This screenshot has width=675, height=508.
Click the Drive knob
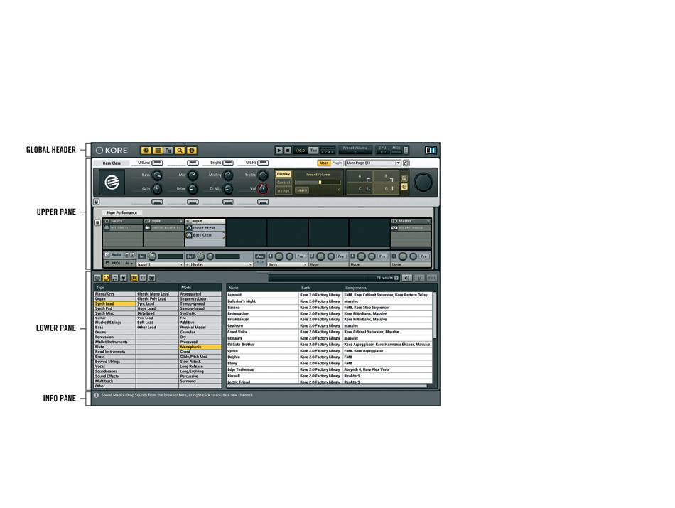click(x=193, y=189)
